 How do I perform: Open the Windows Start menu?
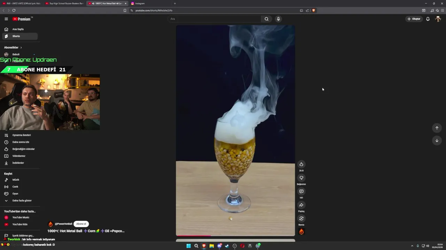[189, 246]
